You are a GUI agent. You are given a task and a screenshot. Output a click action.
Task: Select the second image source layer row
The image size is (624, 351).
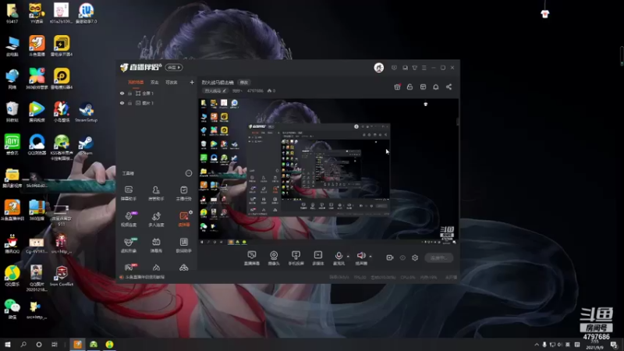157,103
